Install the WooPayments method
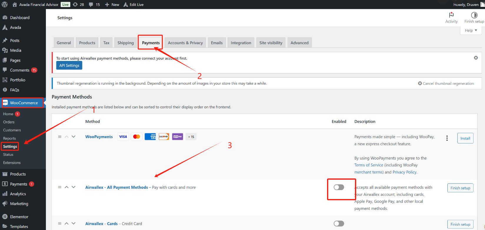 click(465, 138)
